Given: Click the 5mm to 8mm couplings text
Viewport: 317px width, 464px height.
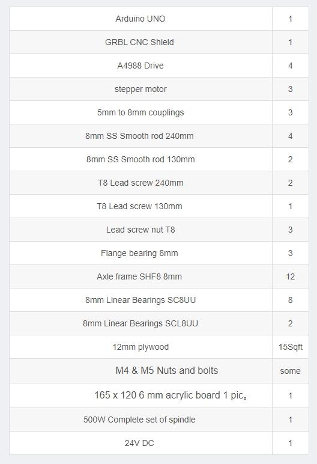Looking at the screenshot, I should pyautogui.click(x=140, y=112).
